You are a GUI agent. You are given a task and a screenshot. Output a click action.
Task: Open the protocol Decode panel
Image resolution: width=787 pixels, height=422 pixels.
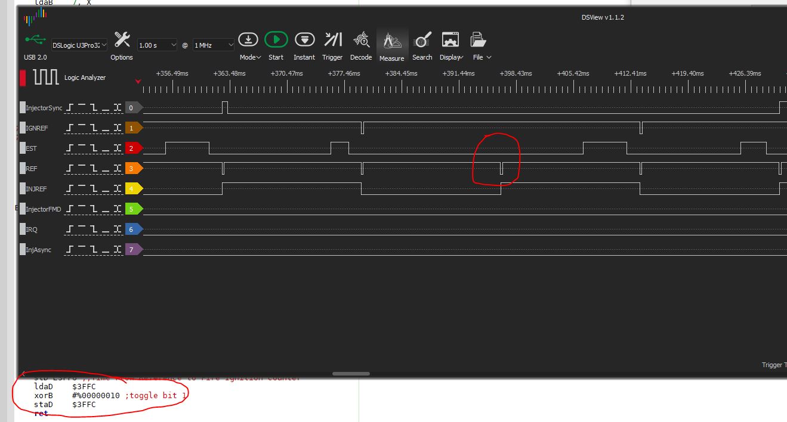coord(361,46)
